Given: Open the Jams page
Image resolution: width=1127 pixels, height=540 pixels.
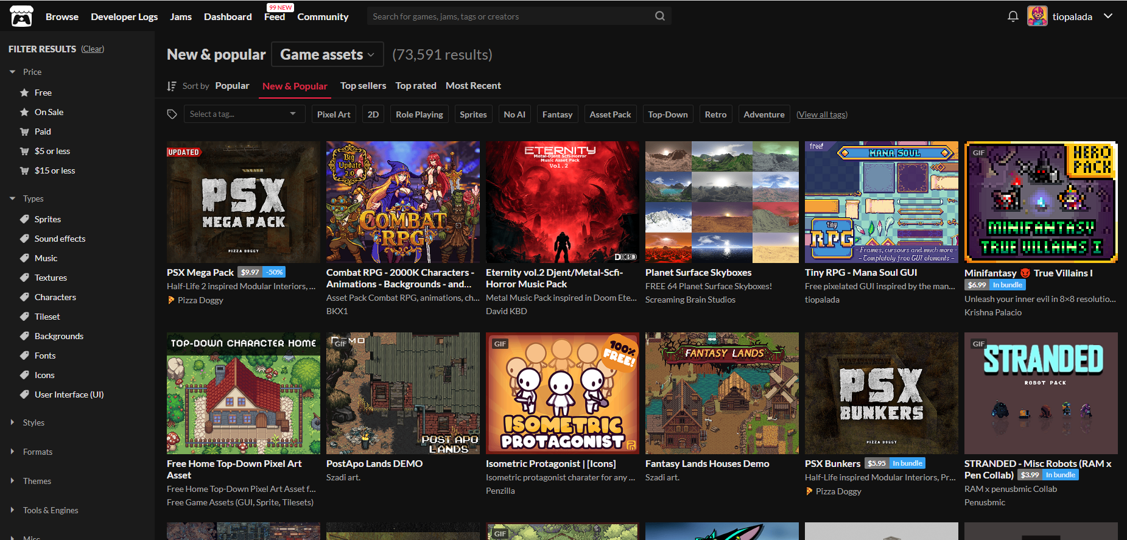Looking at the screenshot, I should click(x=181, y=16).
